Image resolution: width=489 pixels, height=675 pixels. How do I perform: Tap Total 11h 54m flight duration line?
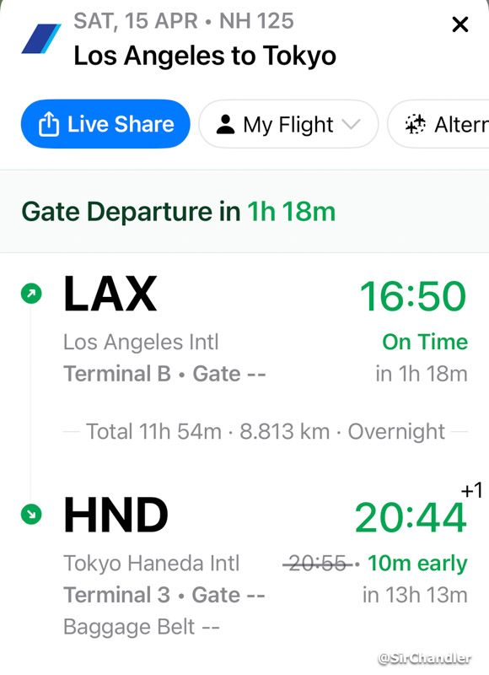coord(266,431)
